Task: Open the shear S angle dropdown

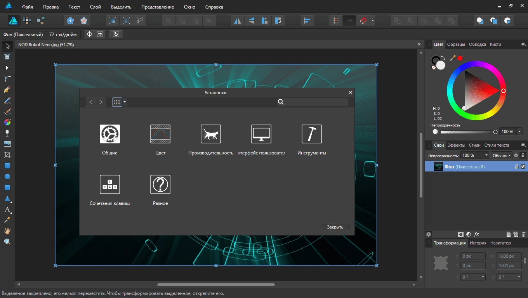Action: pos(519,277)
